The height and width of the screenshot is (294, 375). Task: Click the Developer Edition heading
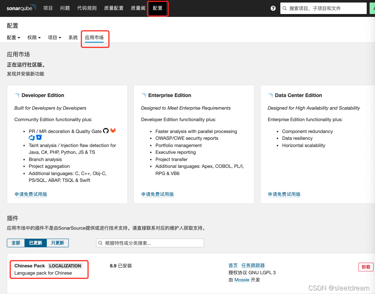click(43, 95)
